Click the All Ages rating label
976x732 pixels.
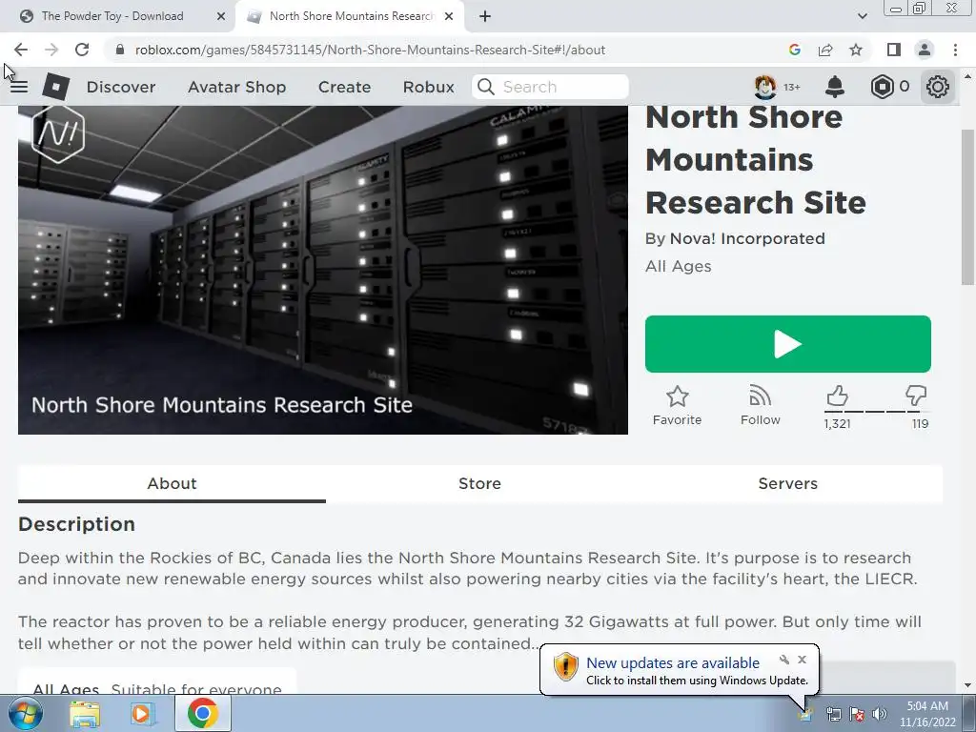(x=678, y=267)
